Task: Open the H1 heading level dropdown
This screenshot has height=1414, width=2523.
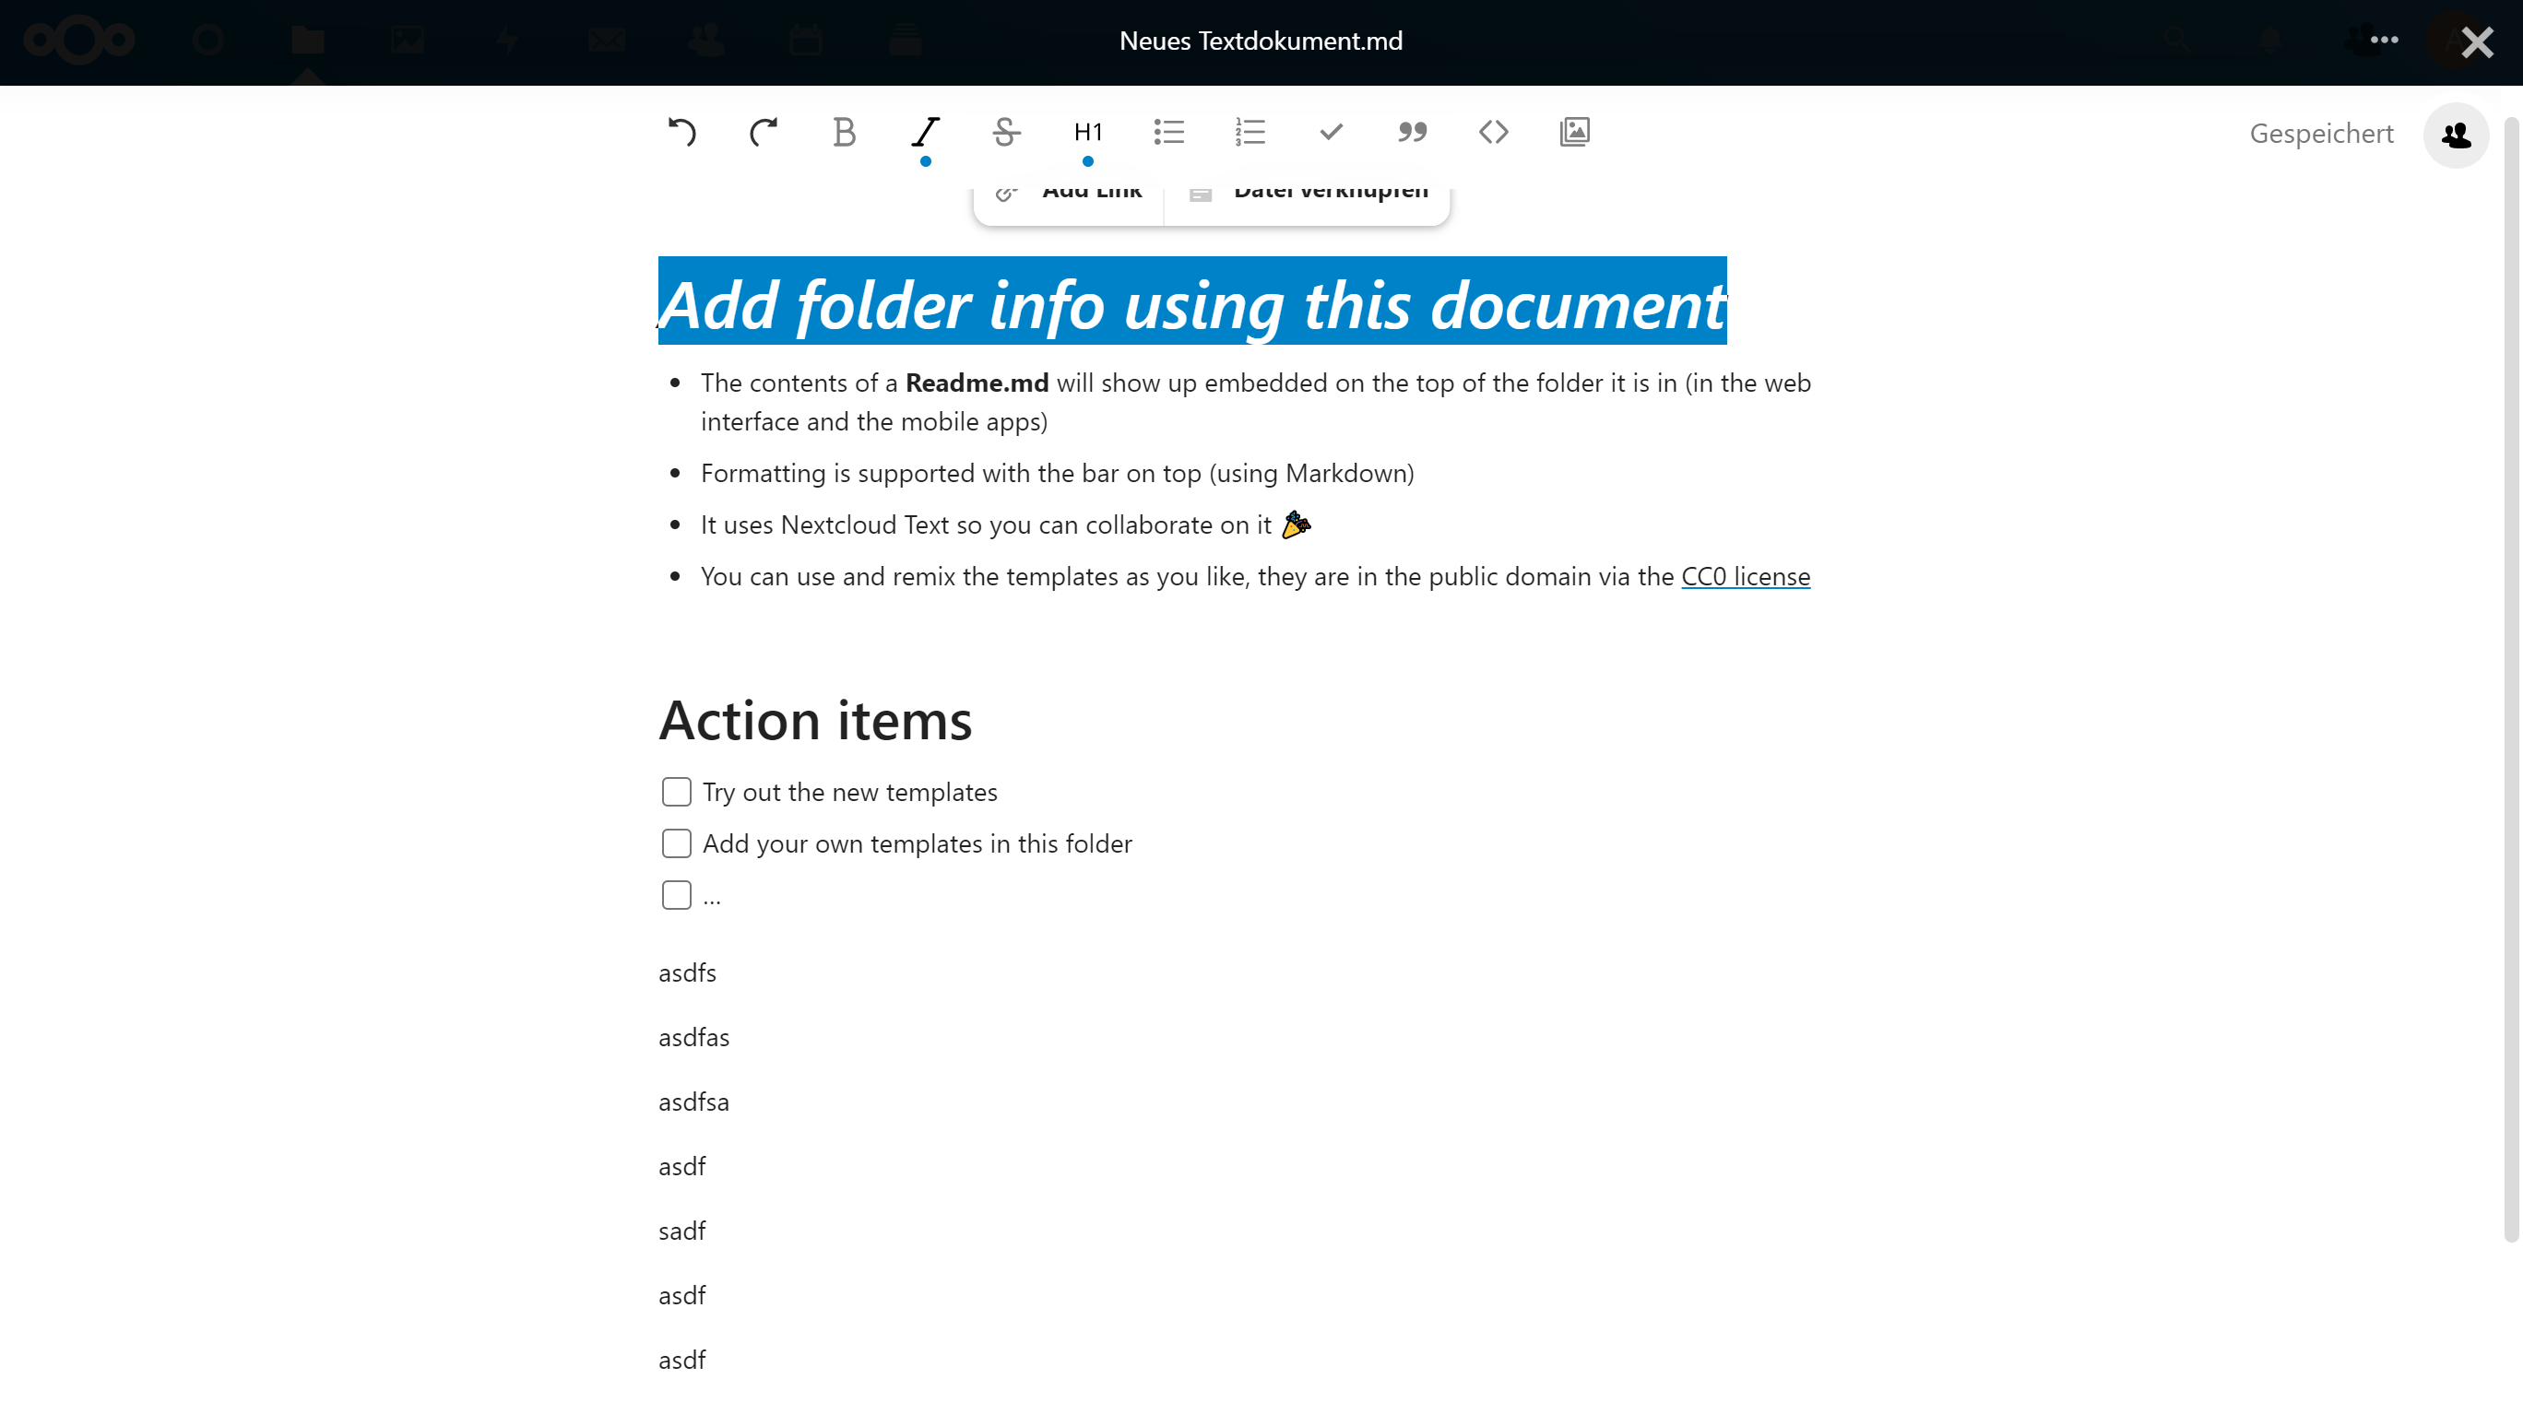Action: 1087,132
